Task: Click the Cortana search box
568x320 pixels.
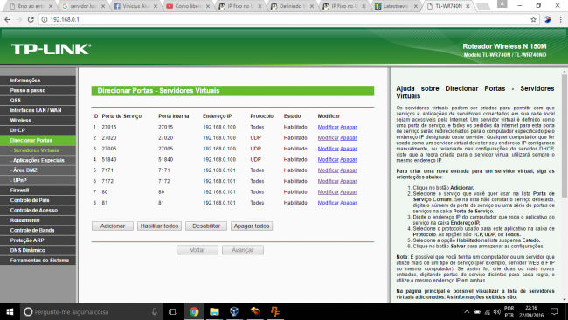Action: [91, 311]
